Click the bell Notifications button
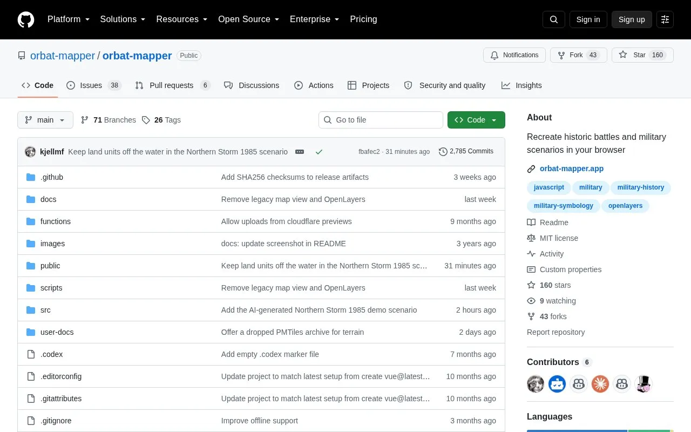 [x=514, y=55]
